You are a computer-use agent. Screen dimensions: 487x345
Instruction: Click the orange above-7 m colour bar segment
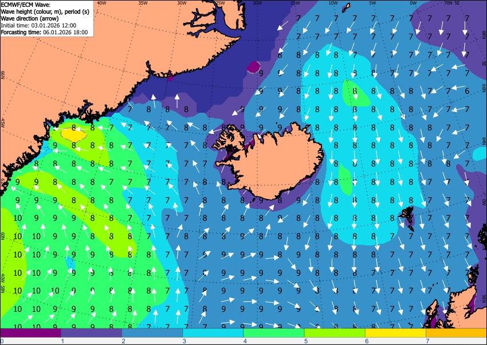457,333
